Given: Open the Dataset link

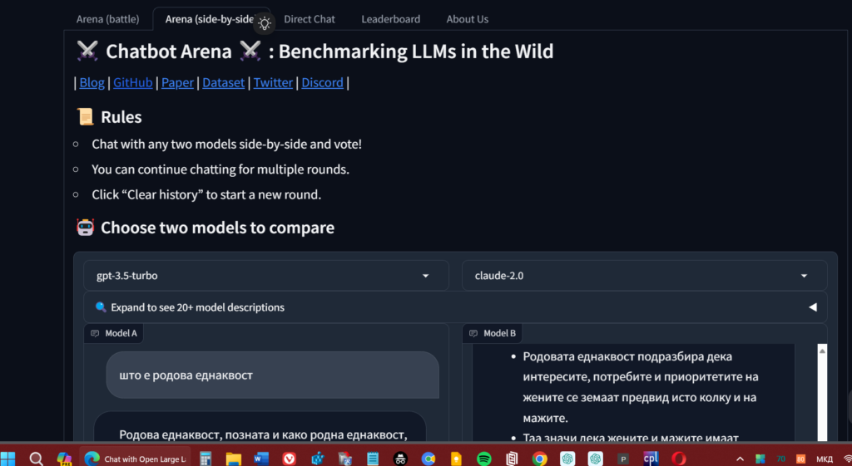Looking at the screenshot, I should (223, 82).
